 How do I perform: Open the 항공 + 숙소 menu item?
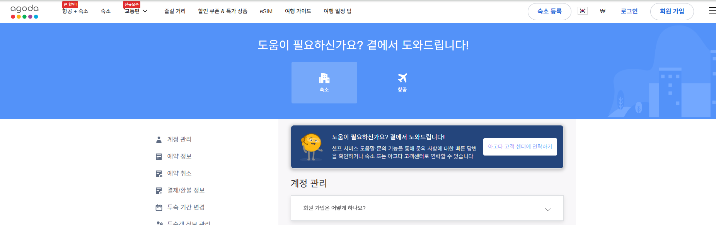point(75,11)
